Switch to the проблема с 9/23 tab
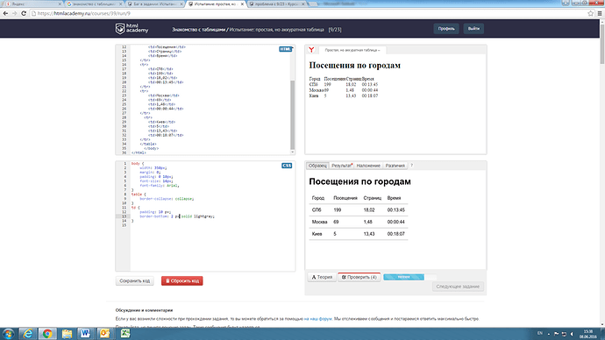This screenshot has height=340, width=605. [276, 4]
